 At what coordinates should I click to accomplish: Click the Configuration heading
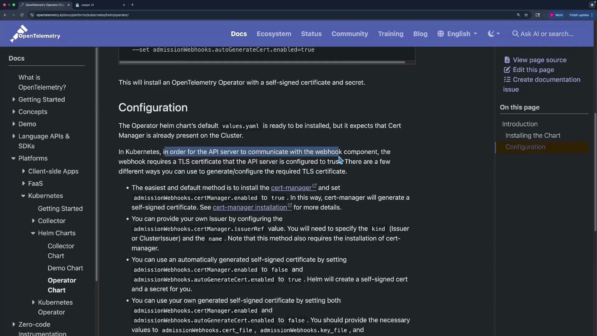point(153,107)
